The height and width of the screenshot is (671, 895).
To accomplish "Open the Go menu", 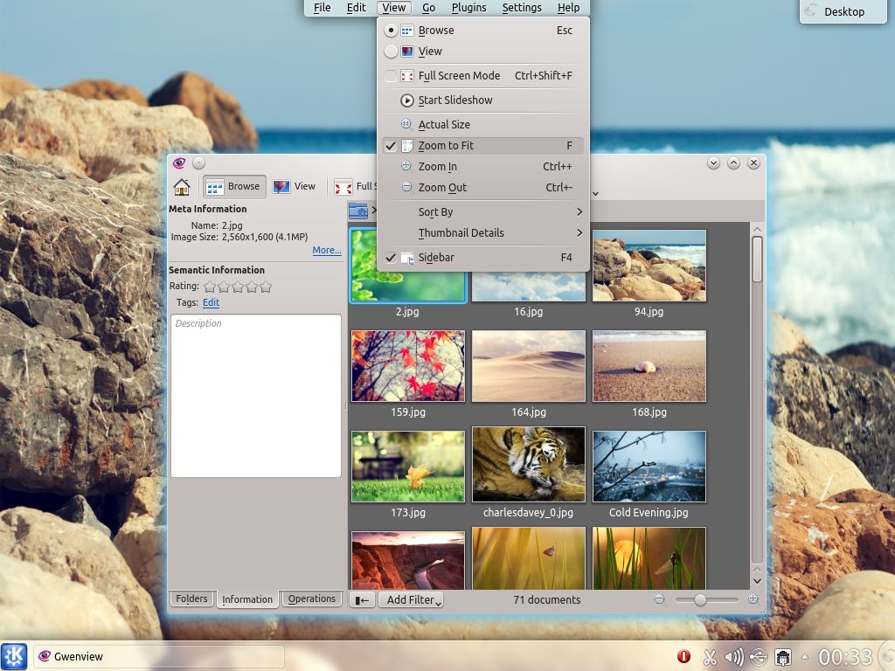I will [x=428, y=7].
